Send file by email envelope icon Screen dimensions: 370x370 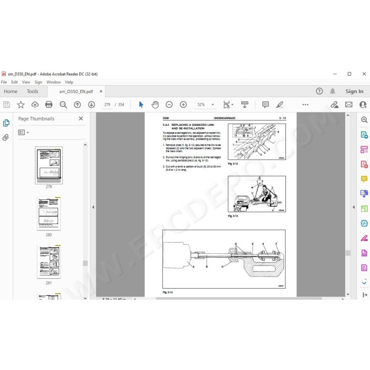coord(349,105)
